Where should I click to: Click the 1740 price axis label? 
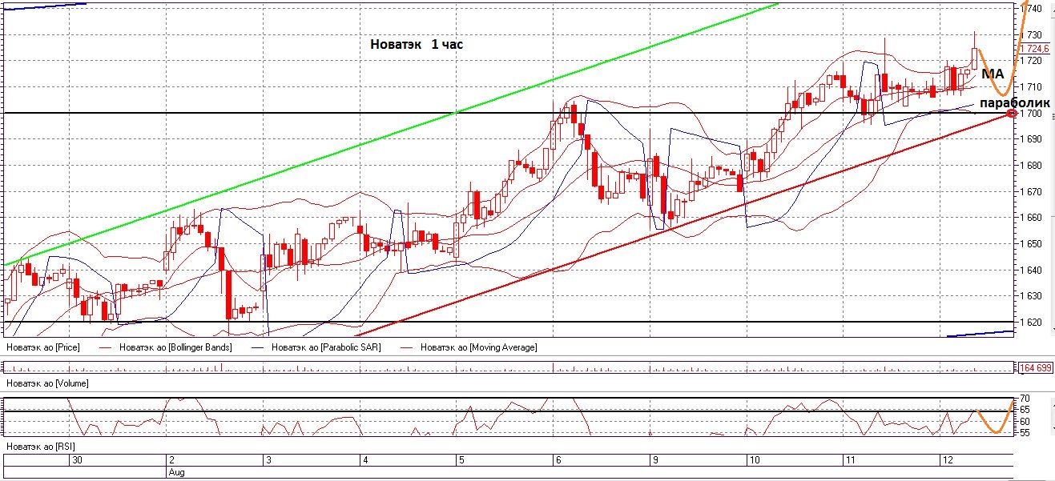pyautogui.click(x=1032, y=9)
